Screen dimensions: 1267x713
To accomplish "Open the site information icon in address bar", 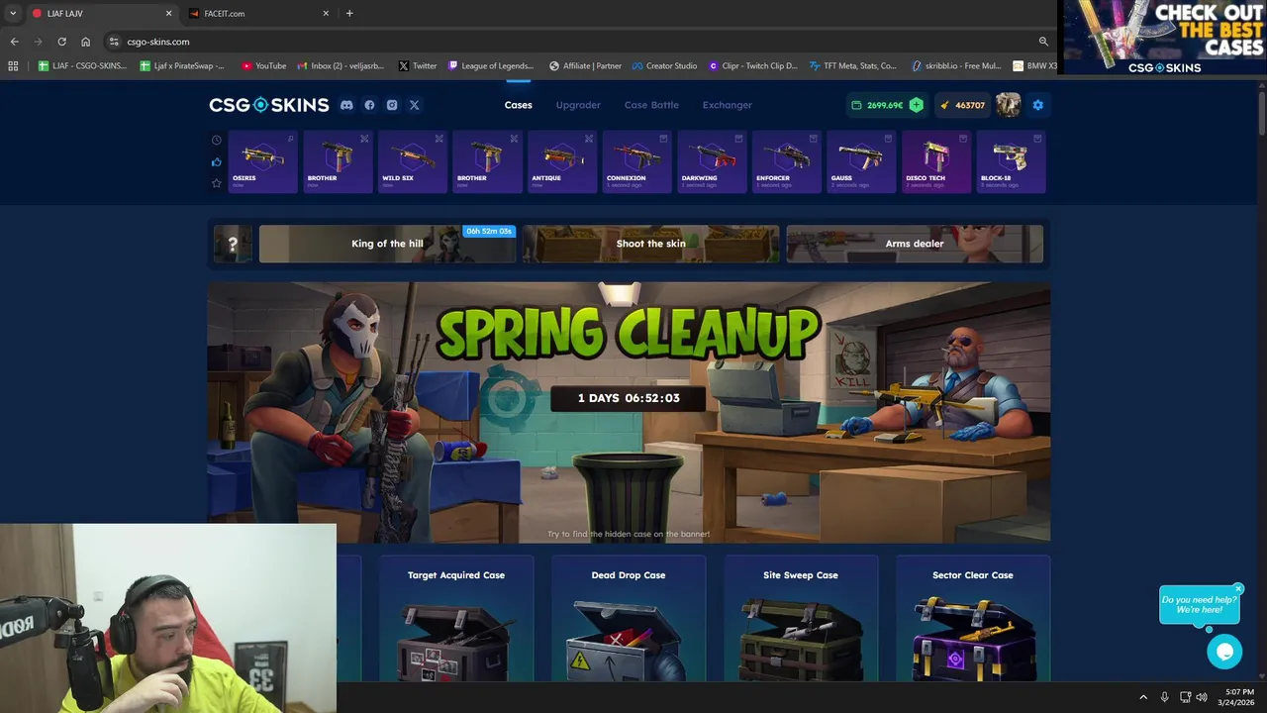I will (114, 42).
